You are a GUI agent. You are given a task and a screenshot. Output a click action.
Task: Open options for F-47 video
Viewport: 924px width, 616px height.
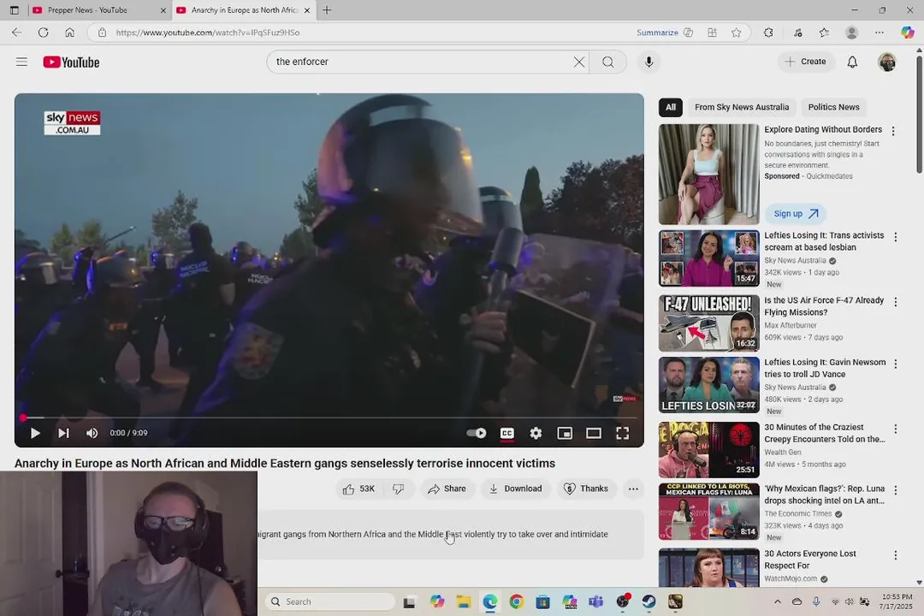896,302
